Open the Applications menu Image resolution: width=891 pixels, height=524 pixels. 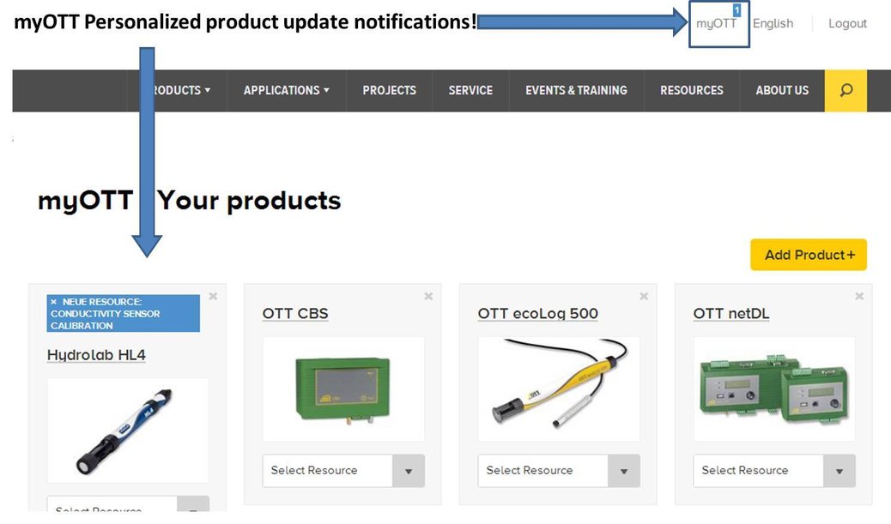click(286, 90)
